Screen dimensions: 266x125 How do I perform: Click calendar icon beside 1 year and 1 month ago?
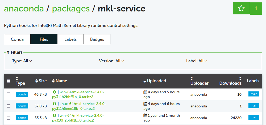coord(145,115)
